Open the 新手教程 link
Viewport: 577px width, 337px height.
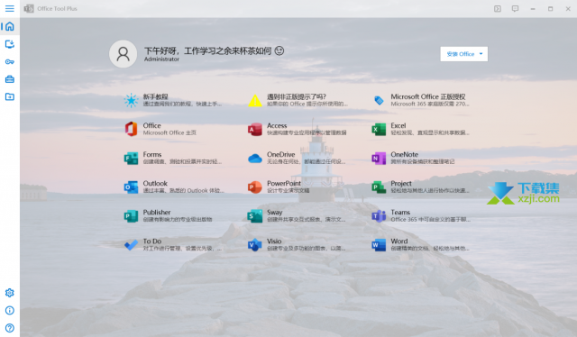(155, 96)
